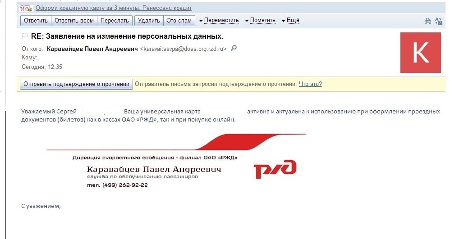Viewport: 450px width, 239px height.
Task: Toggle the flag icon before subject
Action: [x=25, y=36]
